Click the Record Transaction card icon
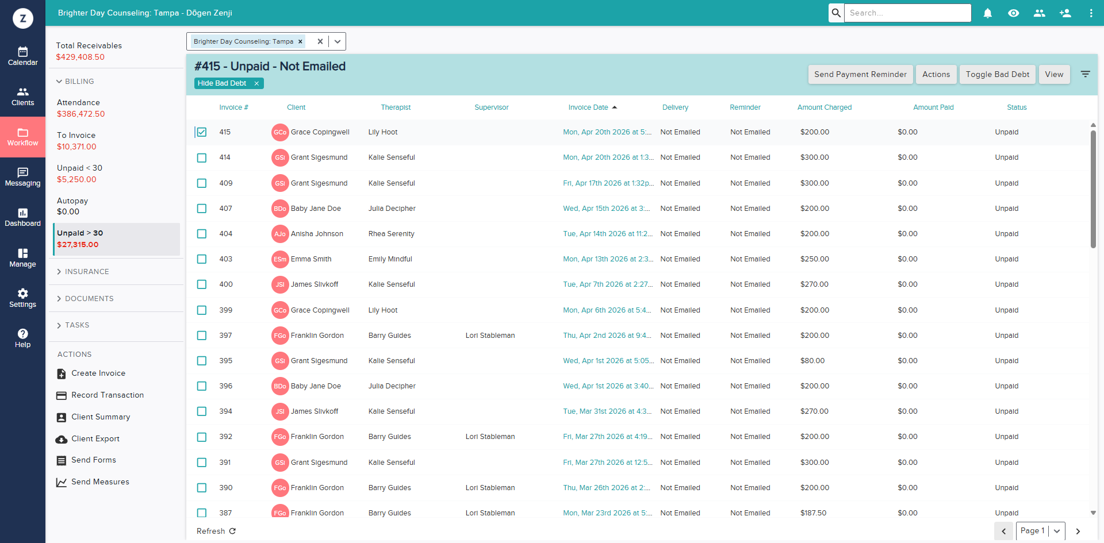Screen dimensions: 1104x543 (62, 395)
